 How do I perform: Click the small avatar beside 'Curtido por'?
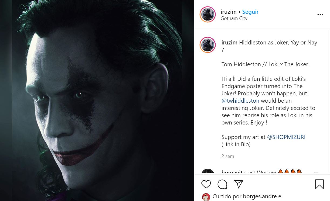coord(206,197)
